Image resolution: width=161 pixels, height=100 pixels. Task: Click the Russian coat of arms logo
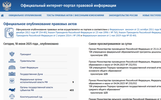pos(7,6)
